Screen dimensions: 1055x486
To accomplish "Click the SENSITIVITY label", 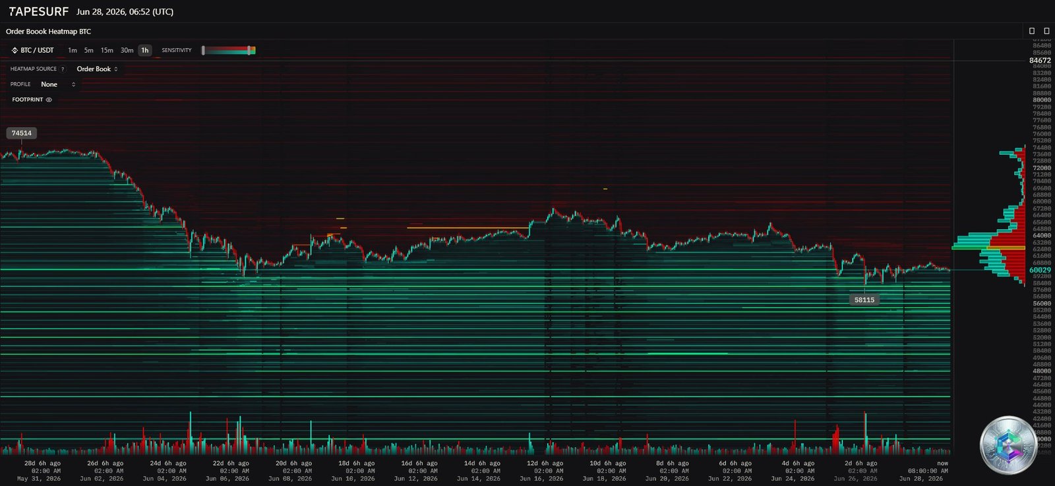I will pyautogui.click(x=177, y=50).
